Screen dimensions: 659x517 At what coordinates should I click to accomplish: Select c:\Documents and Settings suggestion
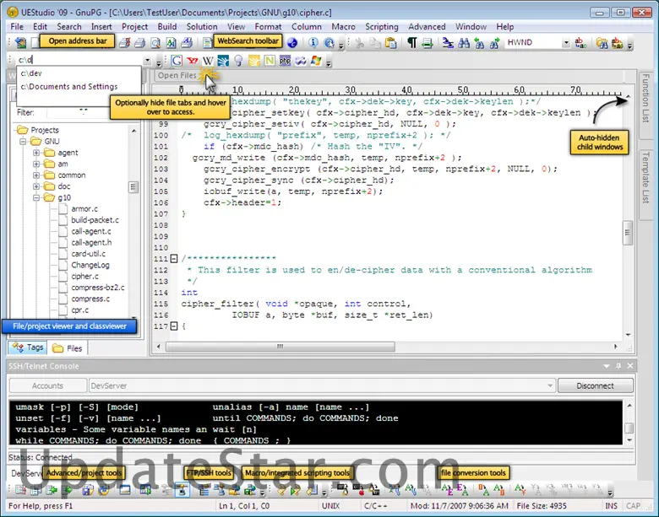[x=79, y=86]
